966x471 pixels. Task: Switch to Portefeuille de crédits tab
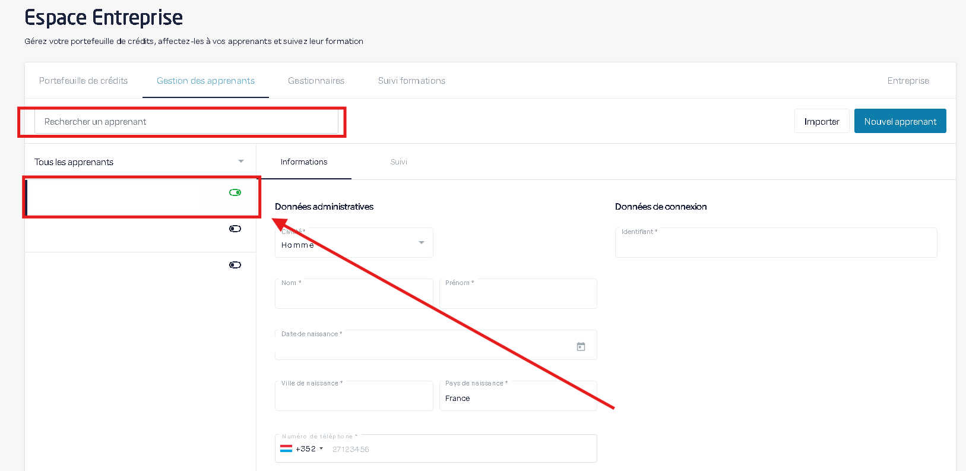tap(84, 81)
